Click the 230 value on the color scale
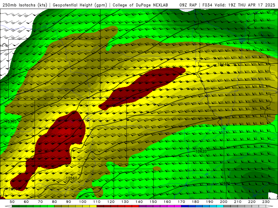 [266, 202]
